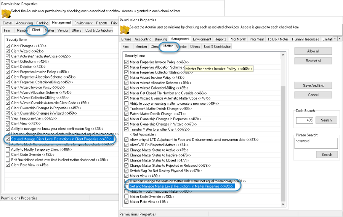Toggle Client Collections <<424>> checkbox
The image size is (343, 217).
click(x=8, y=61)
